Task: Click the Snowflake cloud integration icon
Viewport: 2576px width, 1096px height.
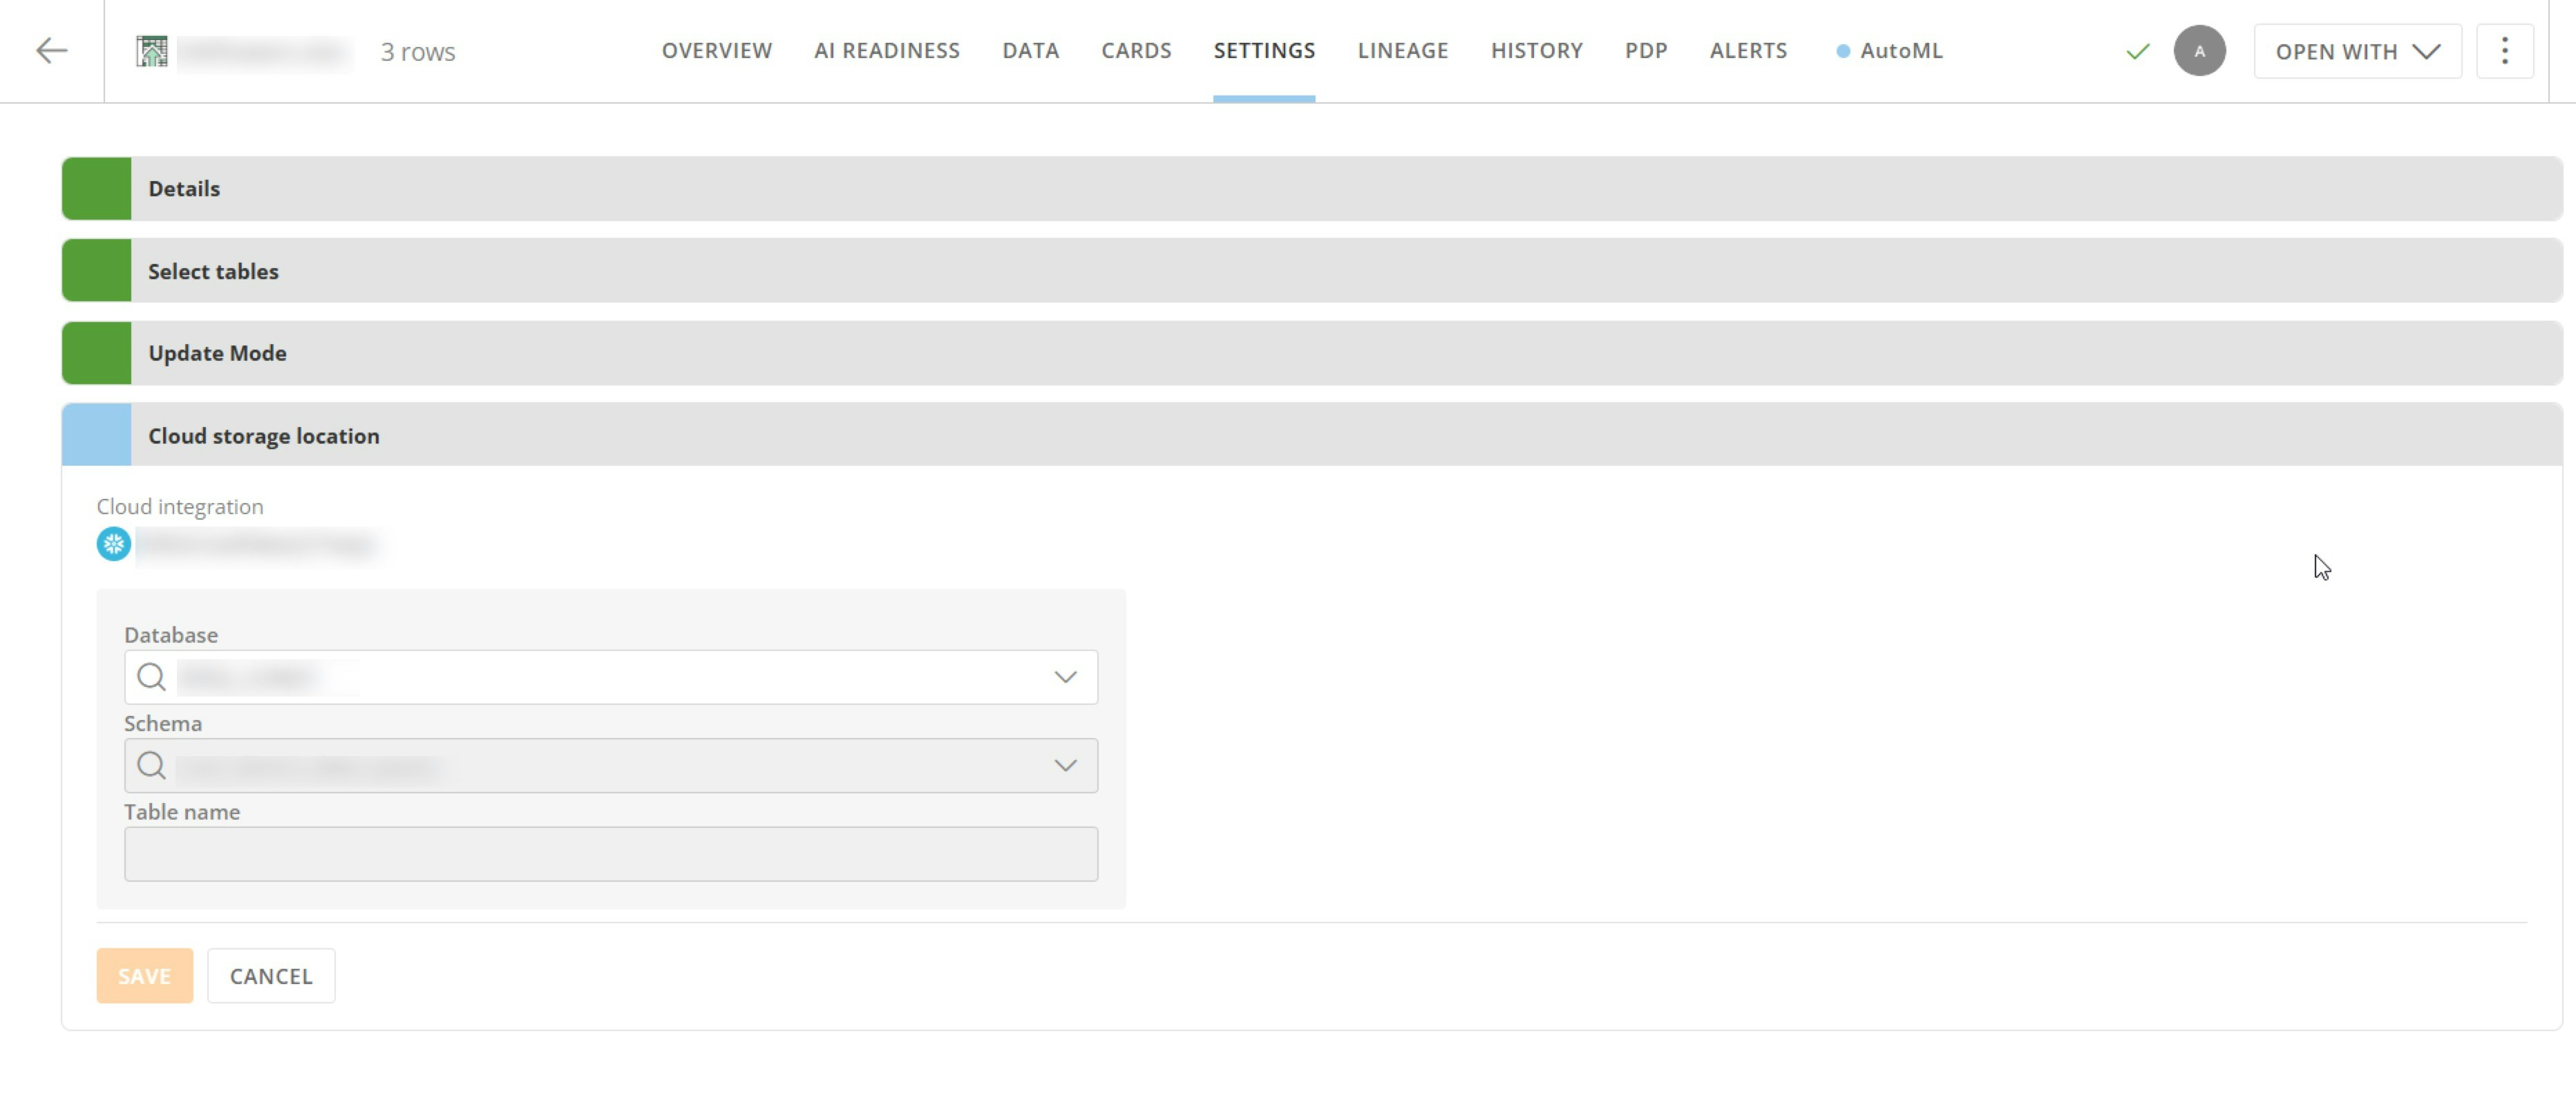Action: tap(113, 544)
